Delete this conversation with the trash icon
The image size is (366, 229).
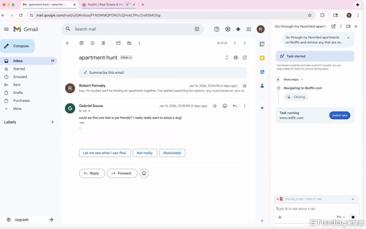103,43
